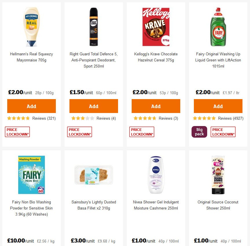Click the Nivea shower gel product photo

pos(156,174)
